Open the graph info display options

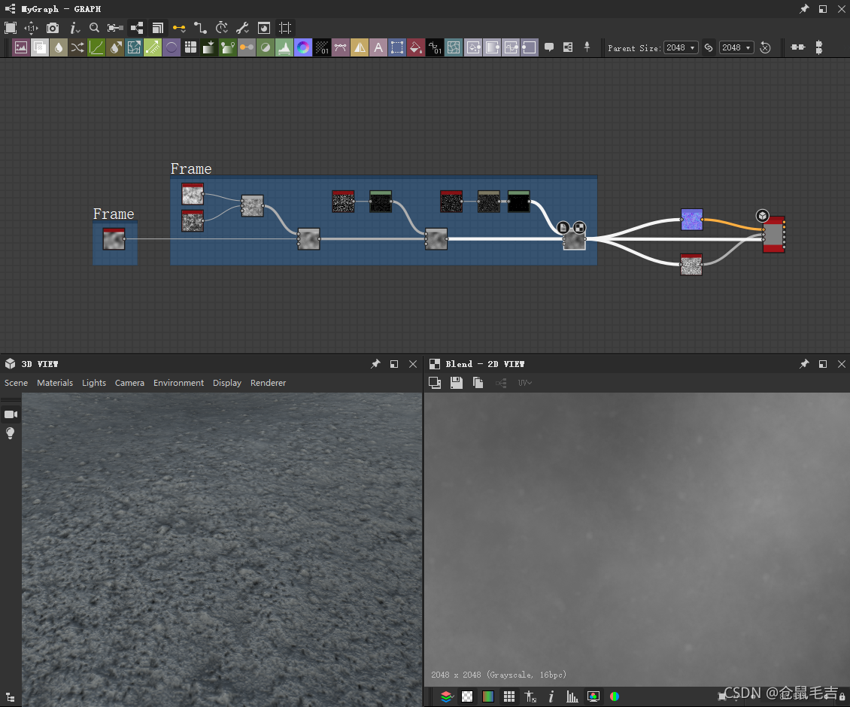(x=74, y=28)
